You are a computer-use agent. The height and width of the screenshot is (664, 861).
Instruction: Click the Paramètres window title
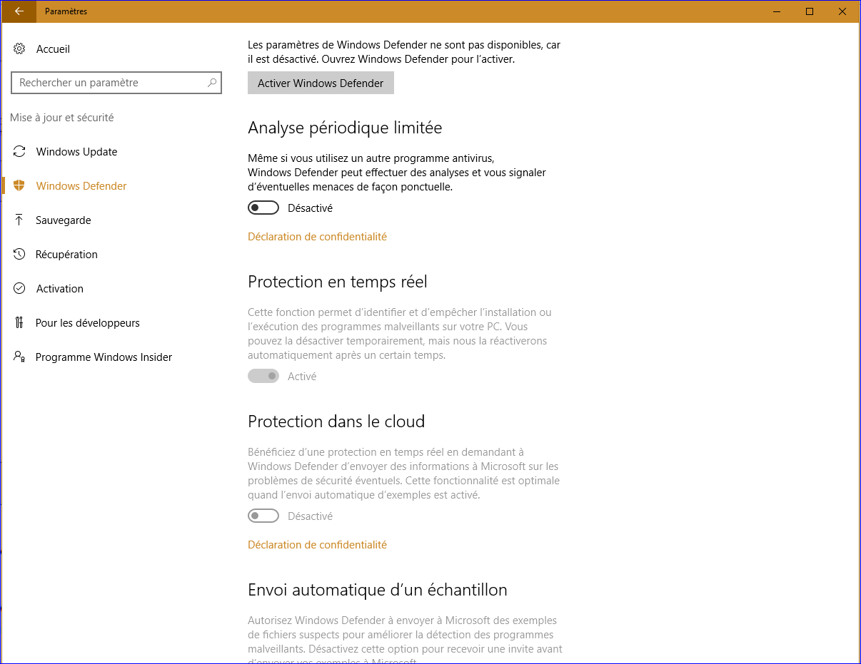66,11
